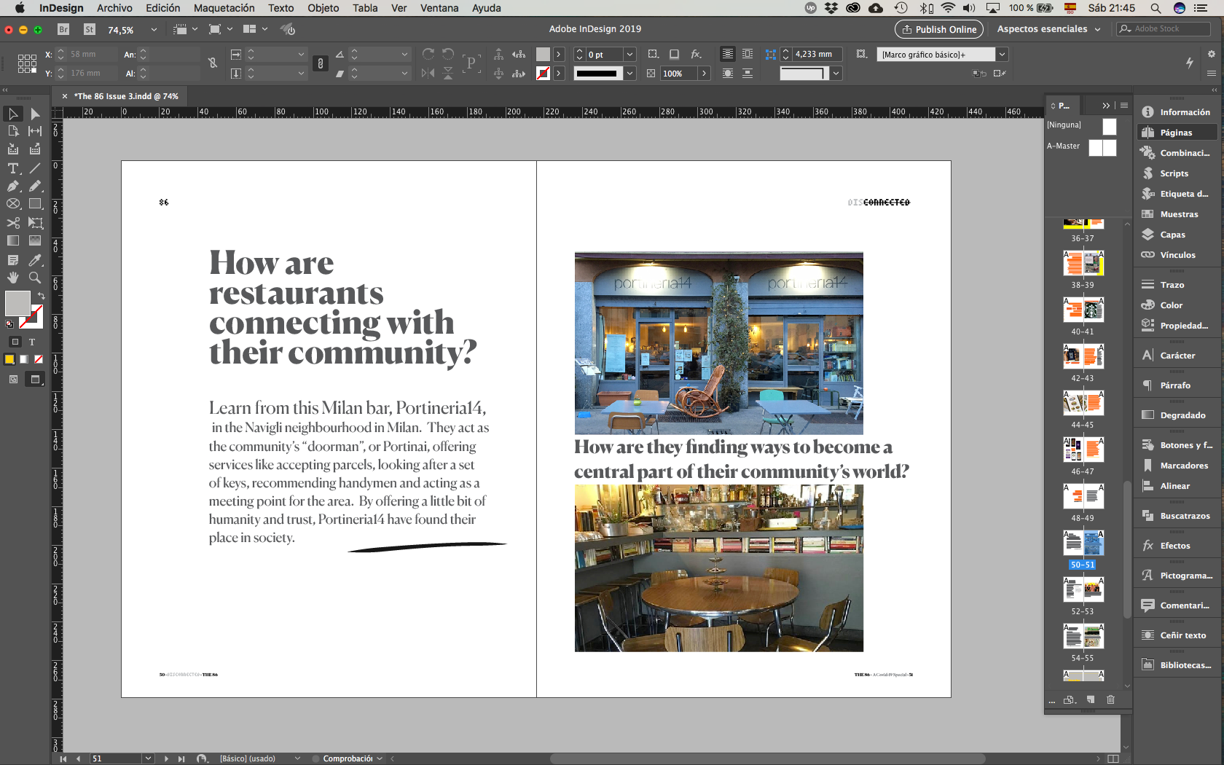Swap fill and stroke colors
The image size is (1224, 765).
tap(41, 296)
